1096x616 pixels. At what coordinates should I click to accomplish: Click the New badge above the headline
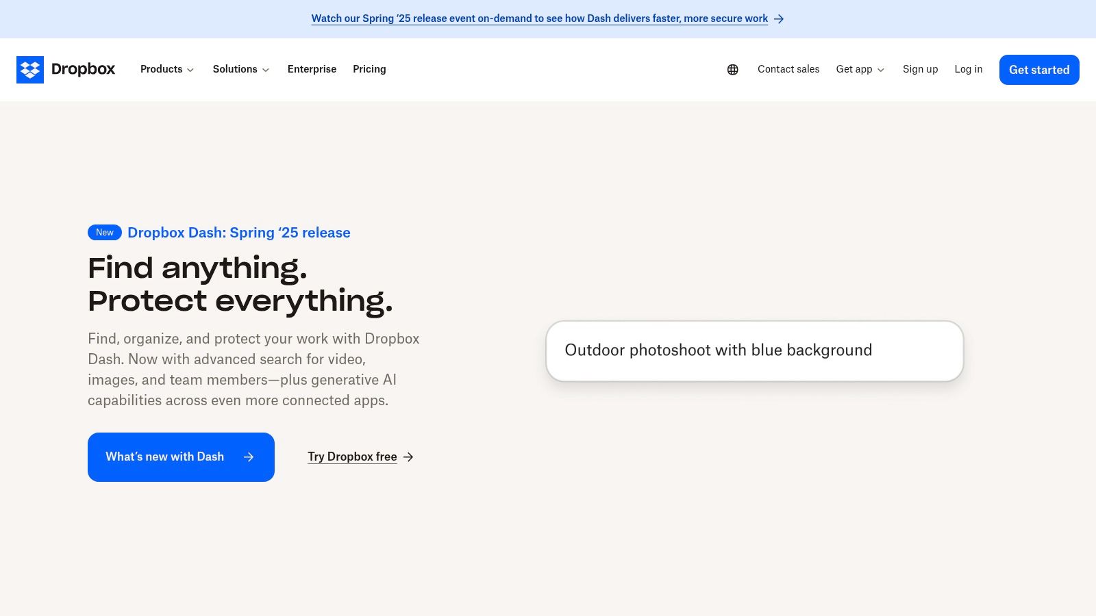click(105, 233)
